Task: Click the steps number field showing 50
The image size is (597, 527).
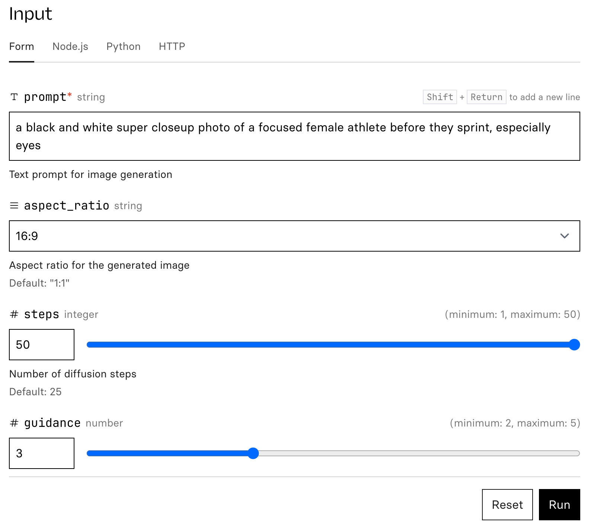Action: coord(42,345)
